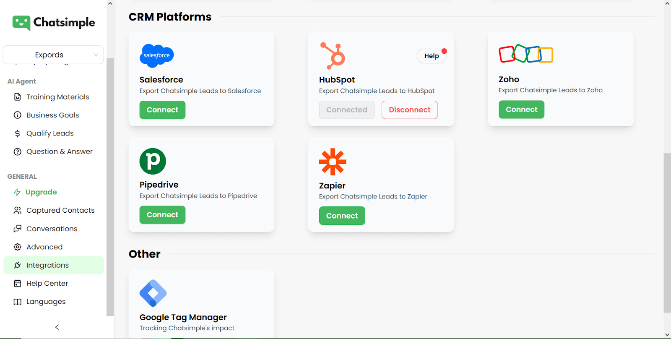Click the Advanced gear icon

coord(17,247)
